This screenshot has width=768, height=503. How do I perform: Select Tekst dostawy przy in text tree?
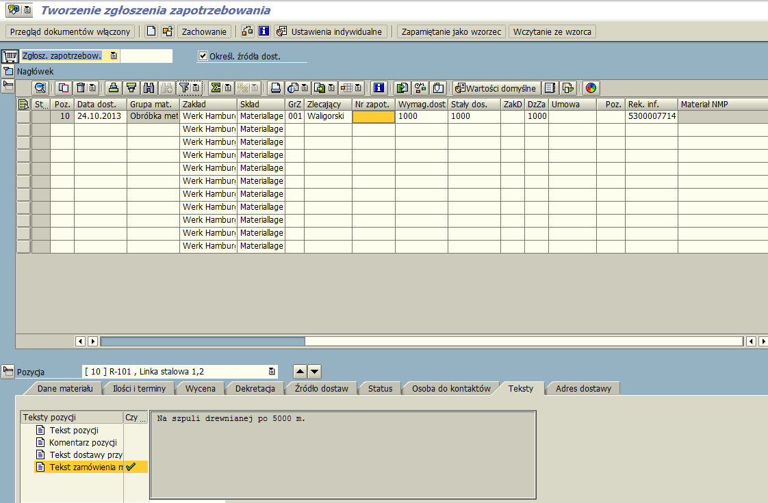(x=86, y=454)
